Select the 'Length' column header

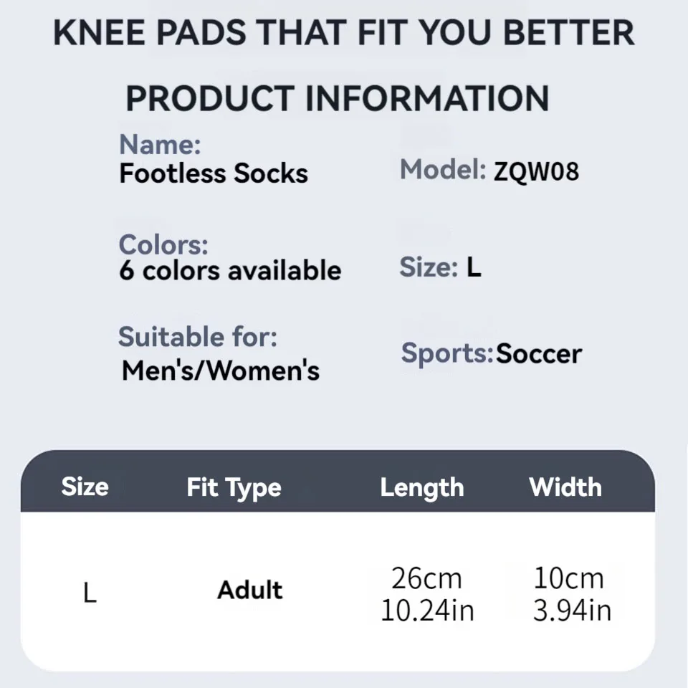421,488
